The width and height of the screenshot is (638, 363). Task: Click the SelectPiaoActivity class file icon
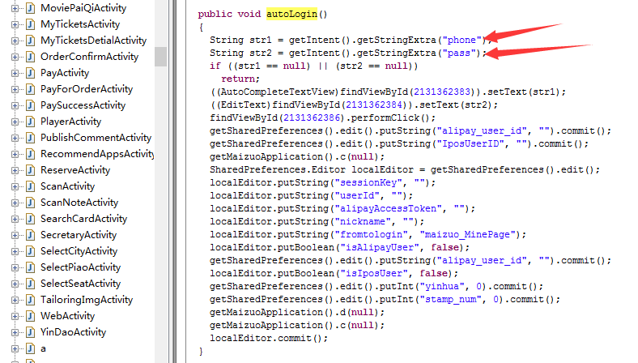point(31,267)
